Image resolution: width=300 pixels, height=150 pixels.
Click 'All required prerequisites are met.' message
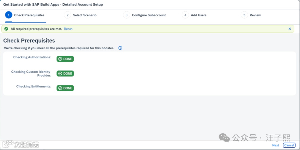[x=36, y=29]
